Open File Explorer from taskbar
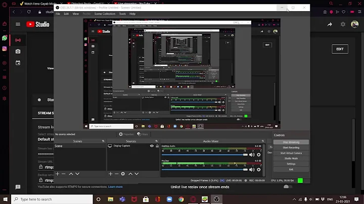Viewport: 364px width, 204px height. (111, 199)
